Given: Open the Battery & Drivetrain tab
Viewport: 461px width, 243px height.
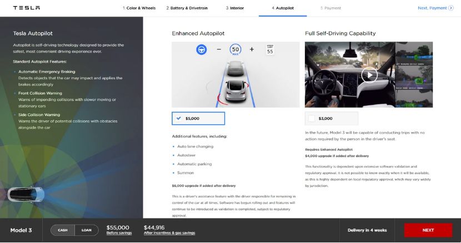Looking at the screenshot, I should 189,8.
